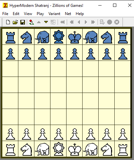This screenshot has height=160, width=134.
Task: Open the Variant menu
Action: coord(54,14)
